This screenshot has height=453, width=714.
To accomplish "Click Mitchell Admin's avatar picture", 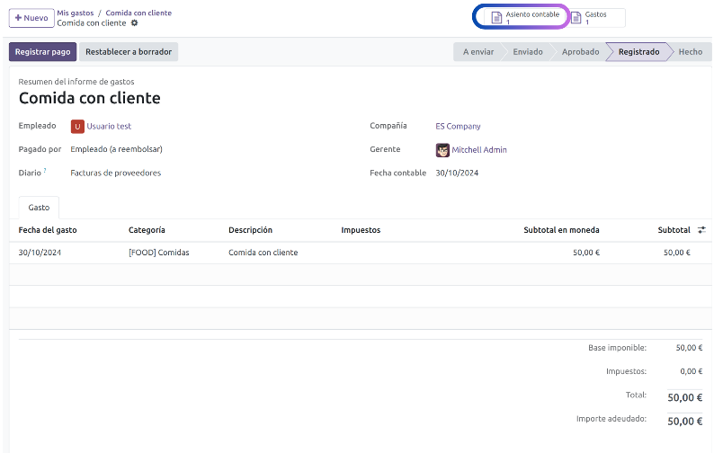I will tap(442, 150).
